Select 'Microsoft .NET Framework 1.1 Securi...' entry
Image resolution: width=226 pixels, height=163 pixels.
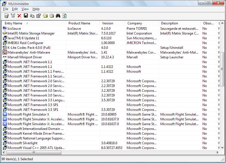click(x=36, y=76)
